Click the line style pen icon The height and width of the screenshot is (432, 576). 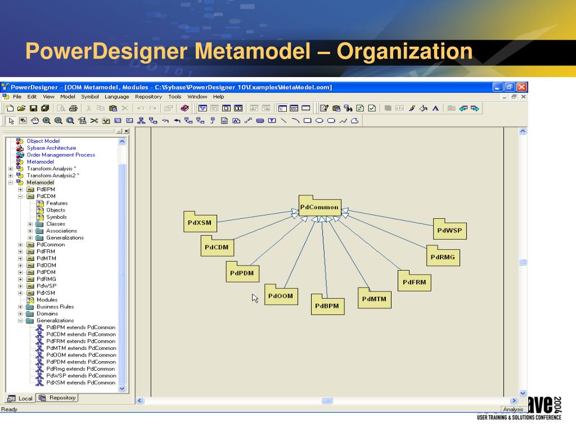412,108
